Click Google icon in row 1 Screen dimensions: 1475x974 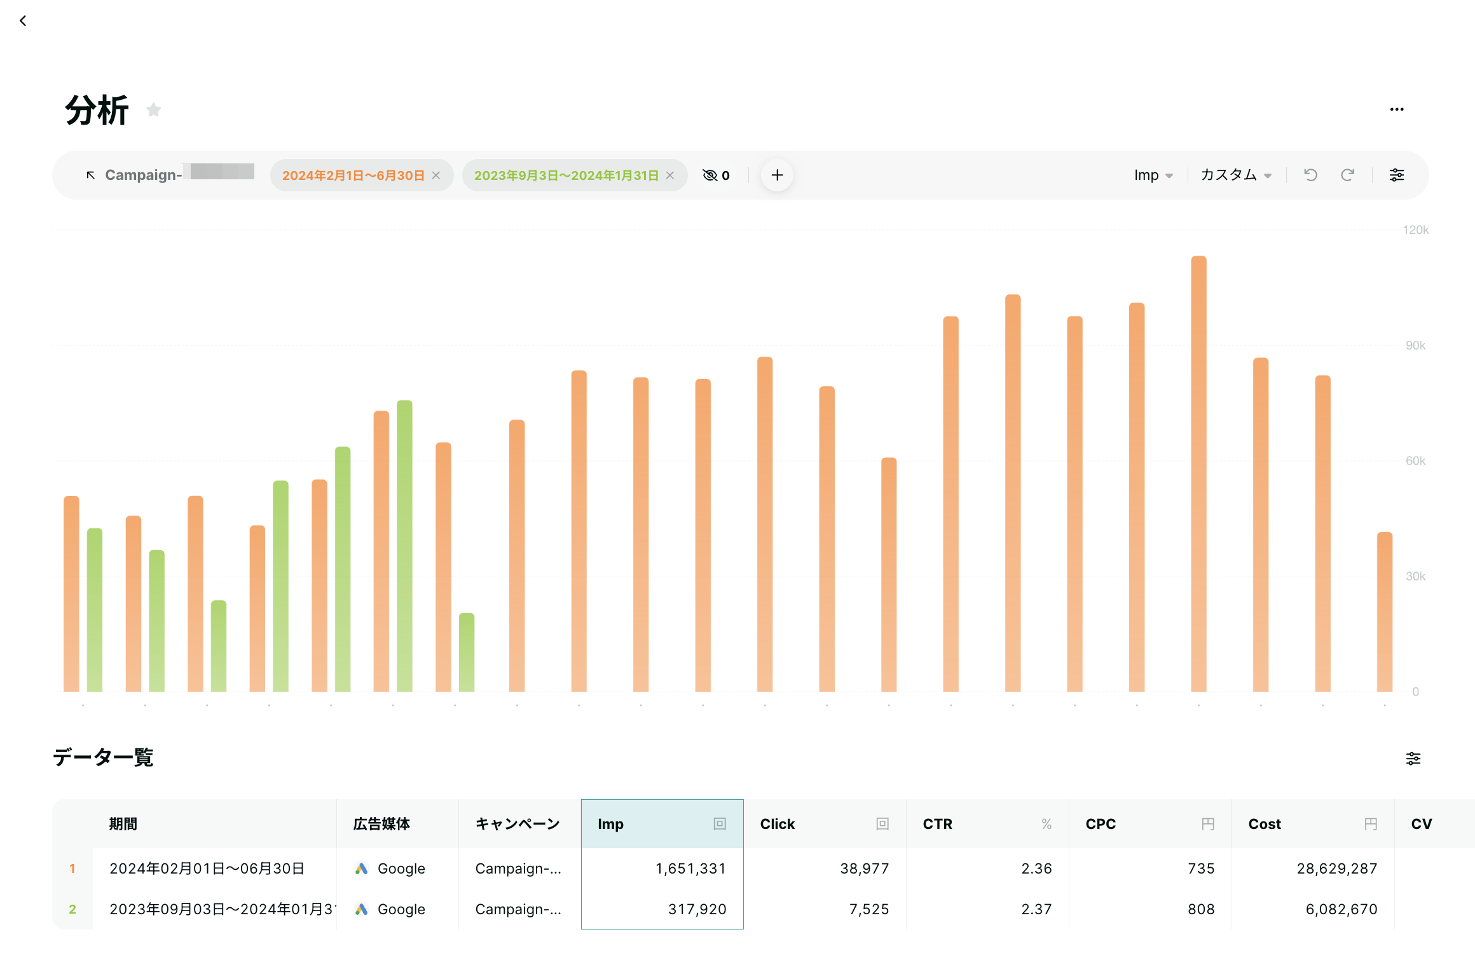click(361, 868)
